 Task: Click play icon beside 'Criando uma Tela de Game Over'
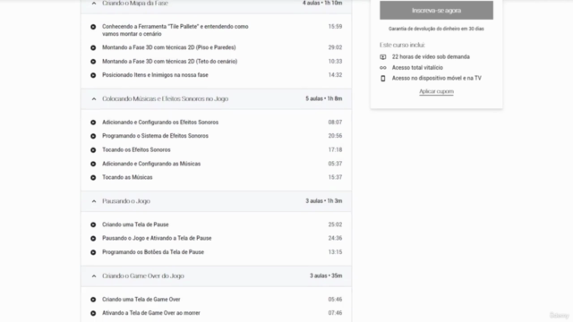tap(93, 300)
